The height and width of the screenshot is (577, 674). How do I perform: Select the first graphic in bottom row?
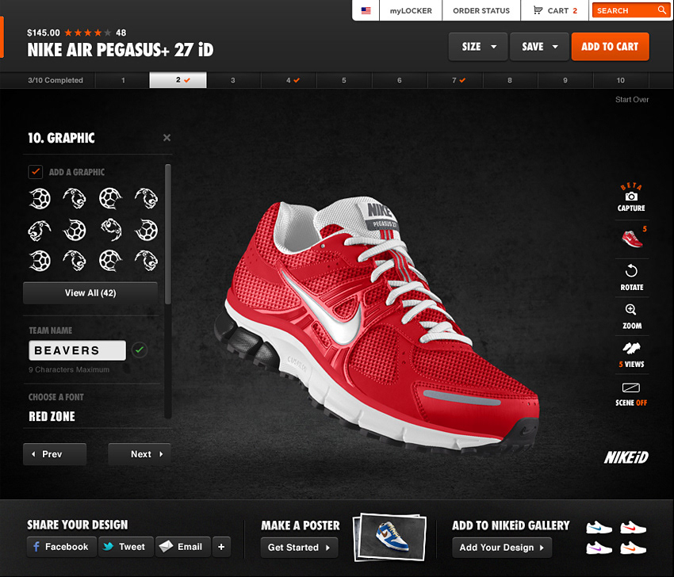[x=40, y=261]
